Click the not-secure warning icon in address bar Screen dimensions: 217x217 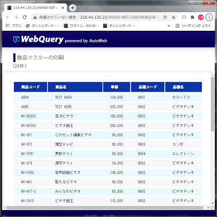[x=35, y=17]
